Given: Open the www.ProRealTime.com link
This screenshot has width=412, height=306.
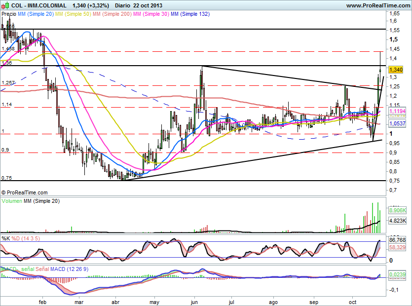Looking at the screenshot, I should tap(377, 5).
